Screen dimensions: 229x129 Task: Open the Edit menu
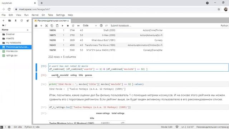[x=11, y=15]
